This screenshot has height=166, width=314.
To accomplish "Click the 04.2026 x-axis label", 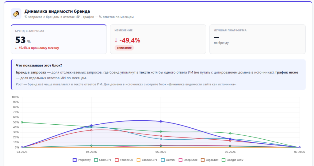I will coord(91,152).
